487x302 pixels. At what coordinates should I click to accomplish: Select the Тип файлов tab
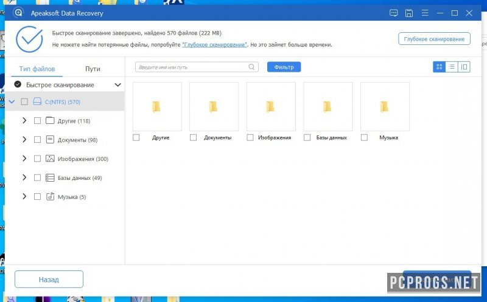38,69
